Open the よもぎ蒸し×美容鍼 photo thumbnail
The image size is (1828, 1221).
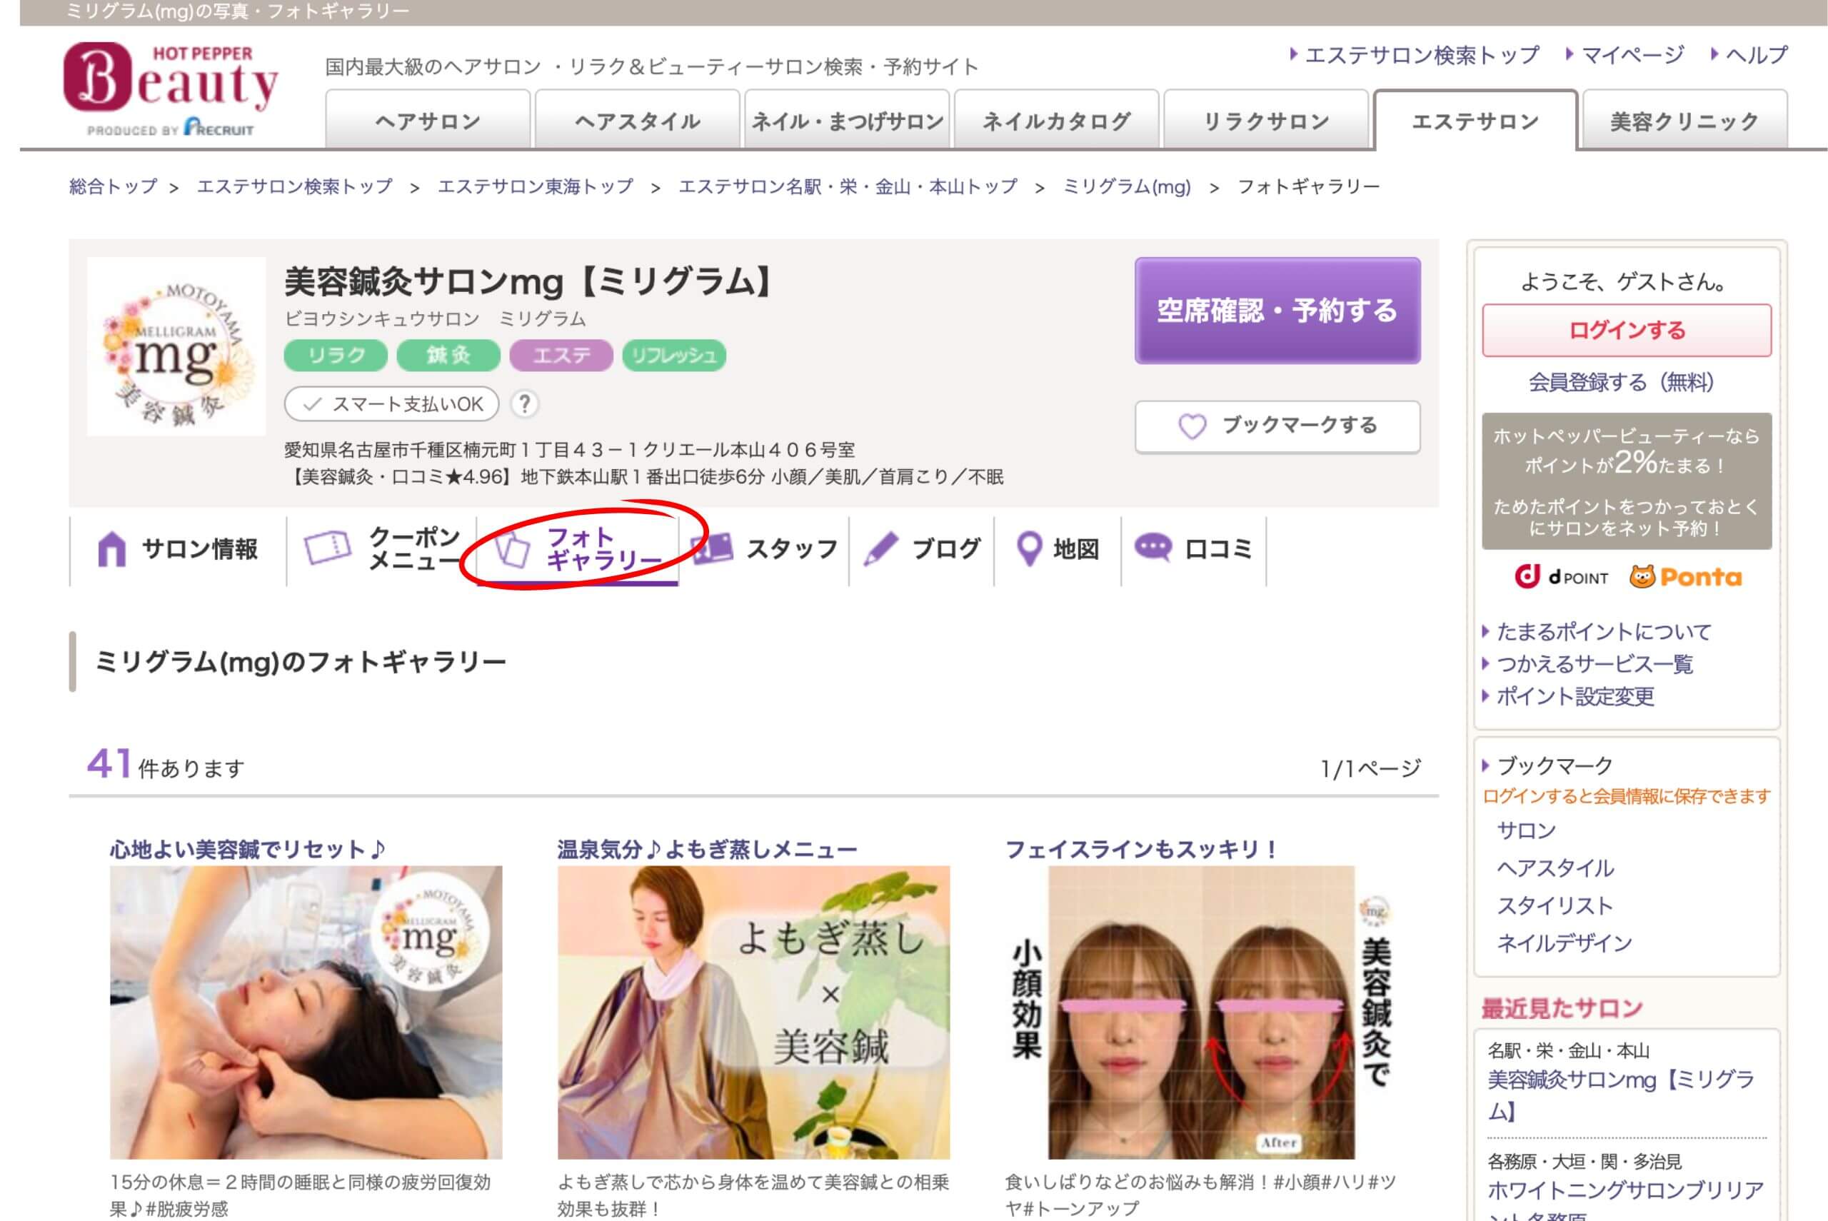(x=753, y=1013)
